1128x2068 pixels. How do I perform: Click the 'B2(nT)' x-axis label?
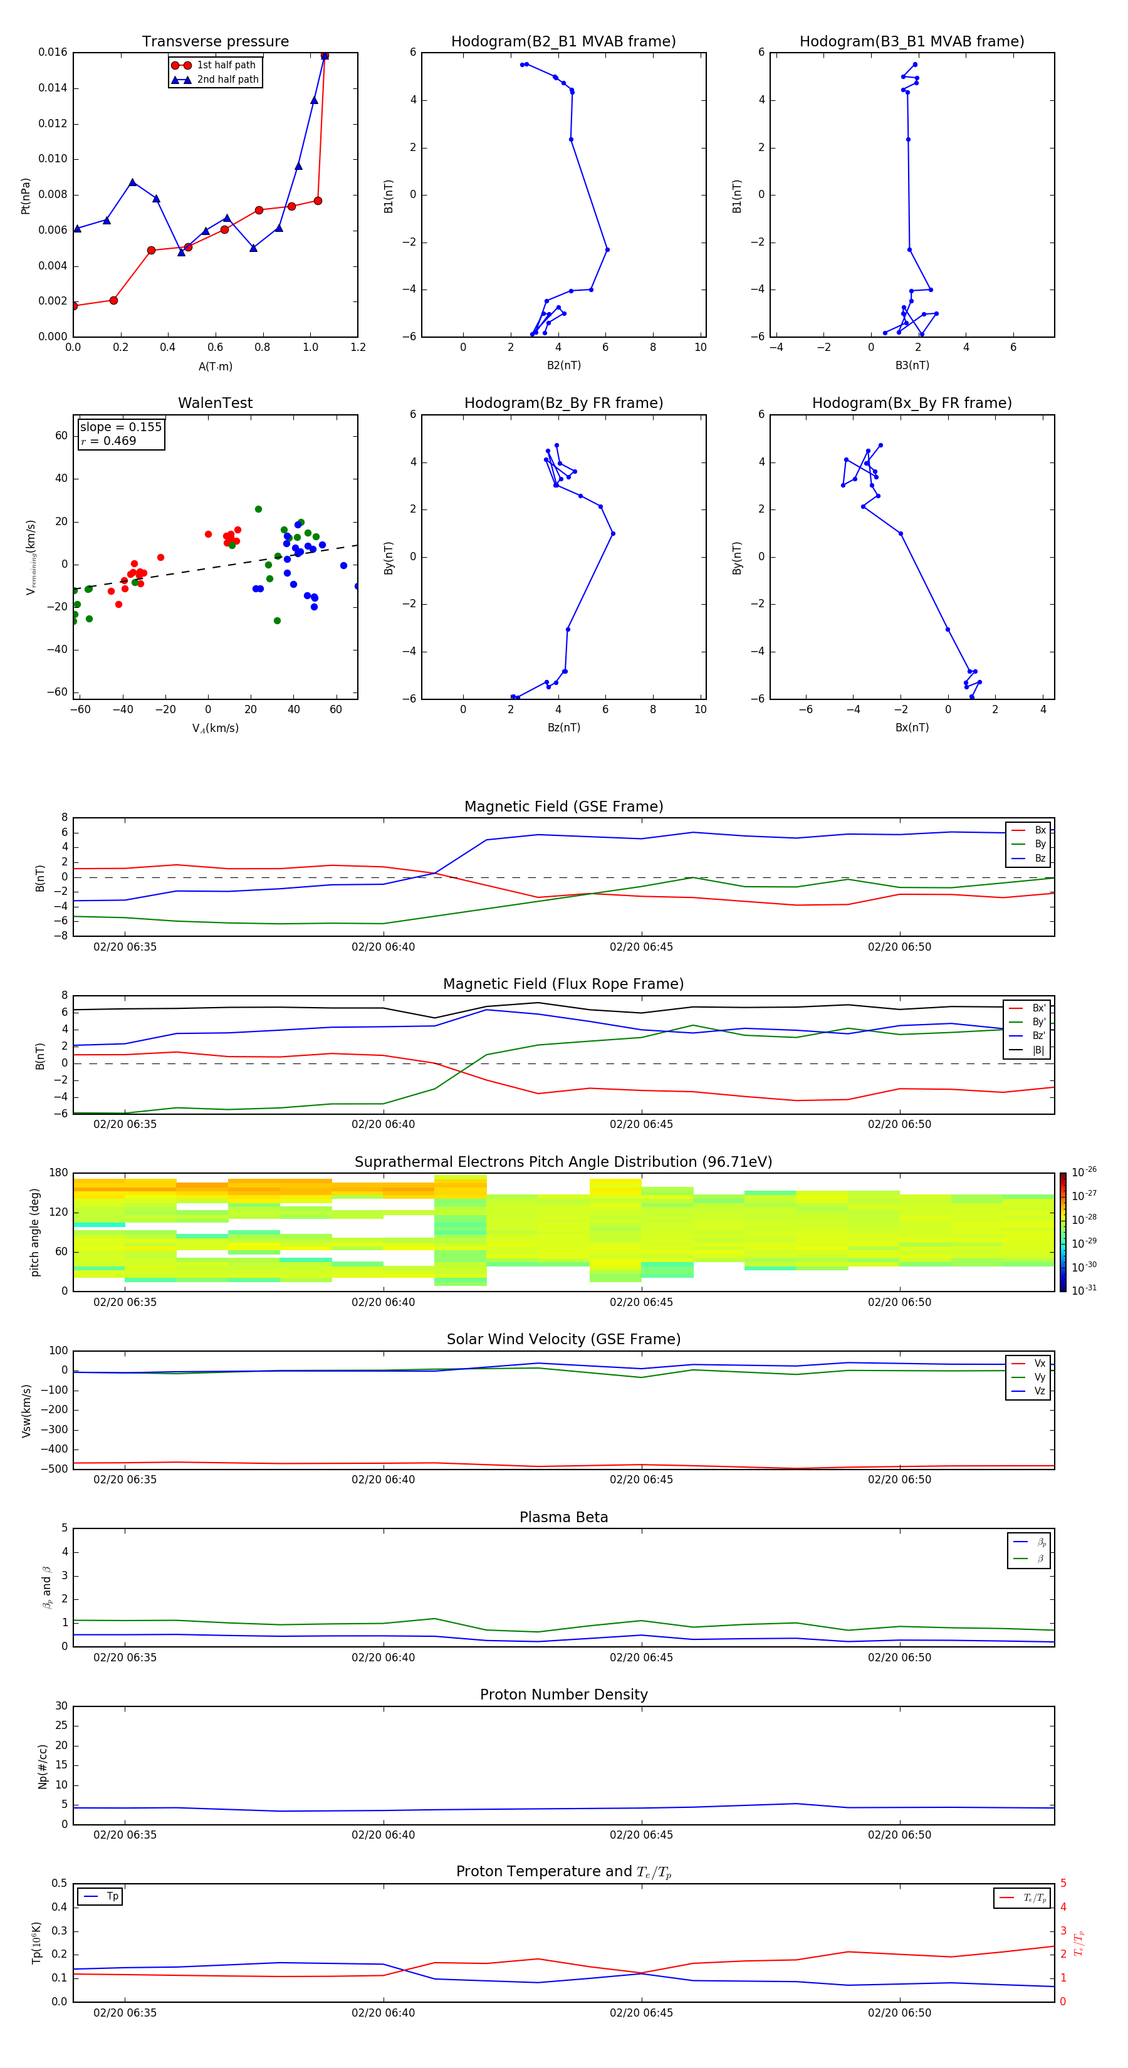click(563, 365)
